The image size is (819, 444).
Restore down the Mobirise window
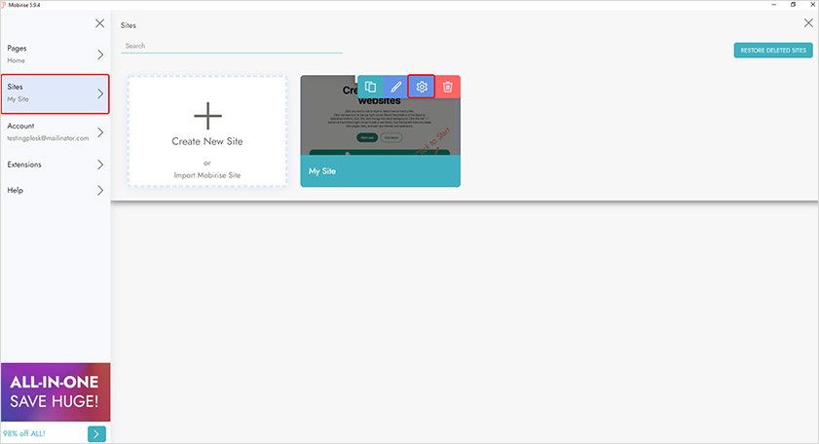[x=793, y=5]
